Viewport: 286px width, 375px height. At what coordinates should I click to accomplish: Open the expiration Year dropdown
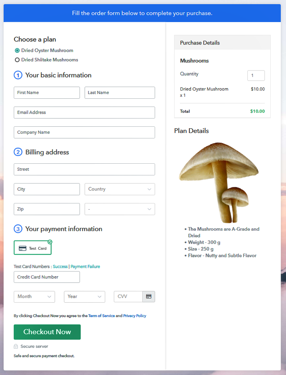tap(84, 297)
